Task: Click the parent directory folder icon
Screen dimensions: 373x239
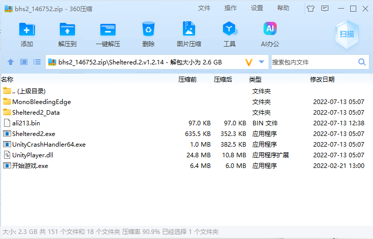Action: tap(7, 91)
